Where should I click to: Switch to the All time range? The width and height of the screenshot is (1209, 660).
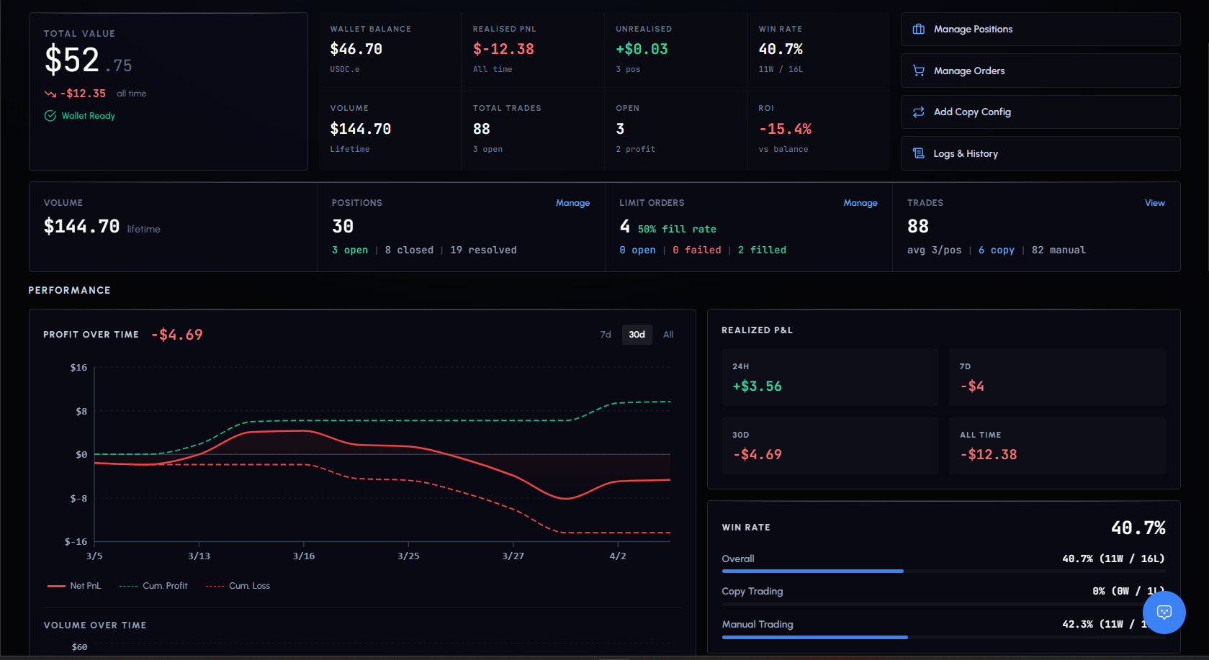click(668, 334)
